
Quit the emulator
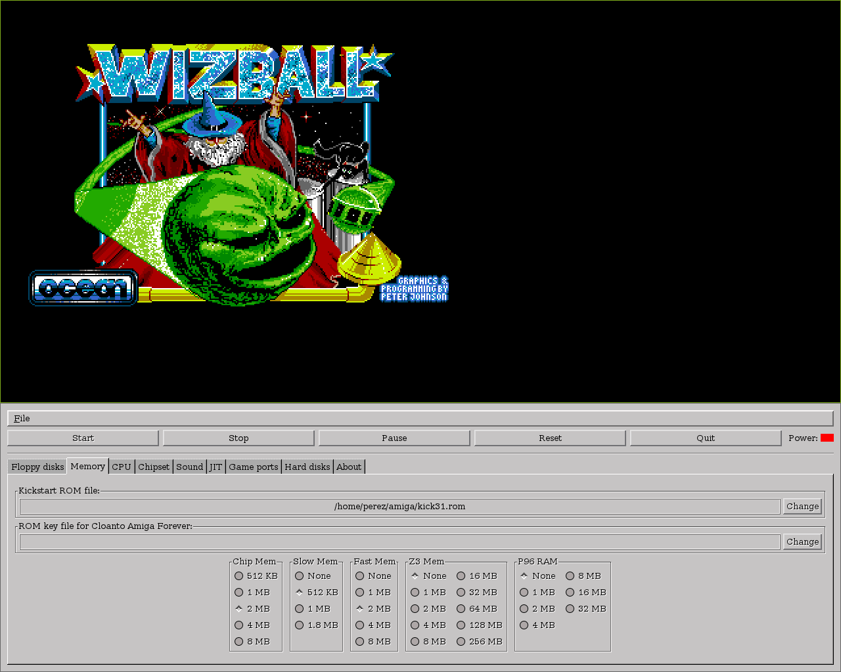point(706,438)
